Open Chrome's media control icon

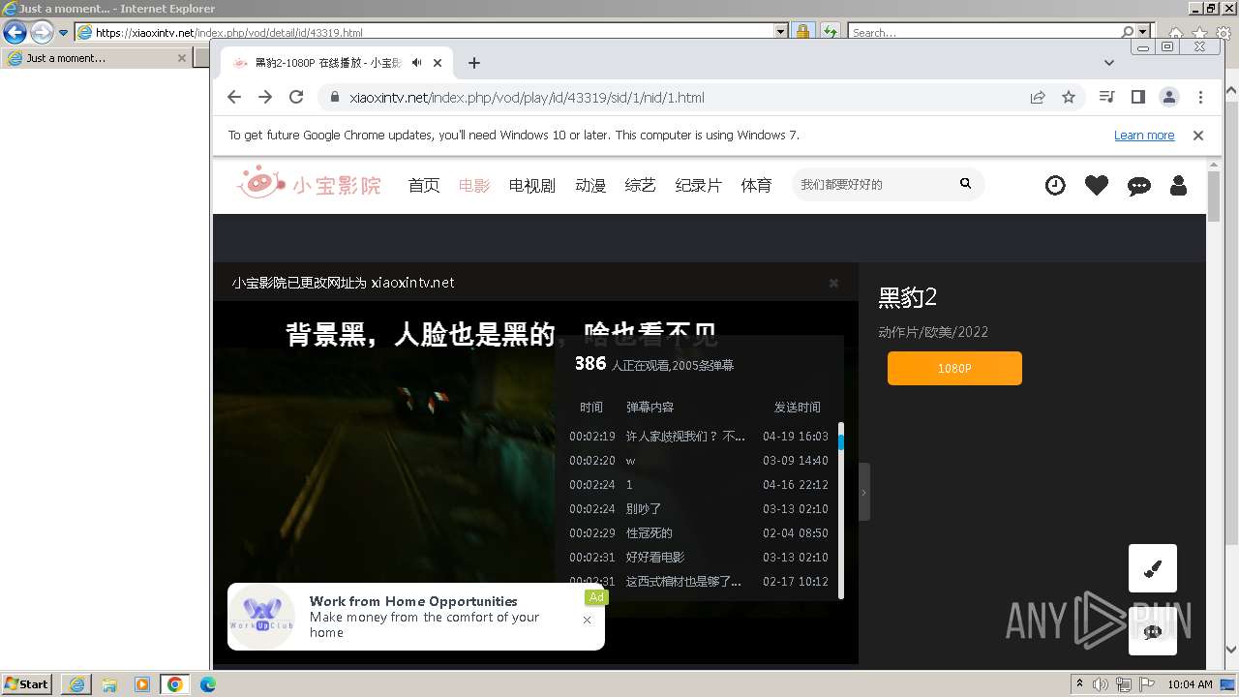(x=1107, y=97)
